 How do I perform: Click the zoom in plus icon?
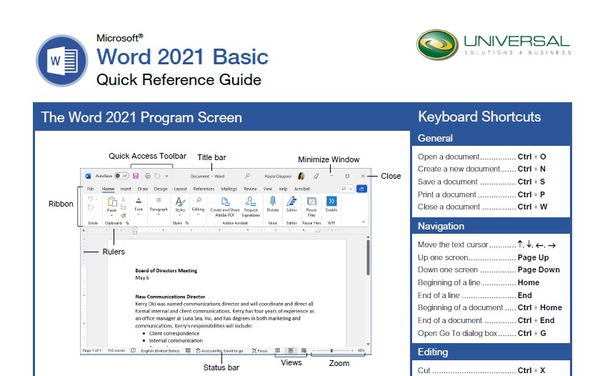click(x=352, y=350)
